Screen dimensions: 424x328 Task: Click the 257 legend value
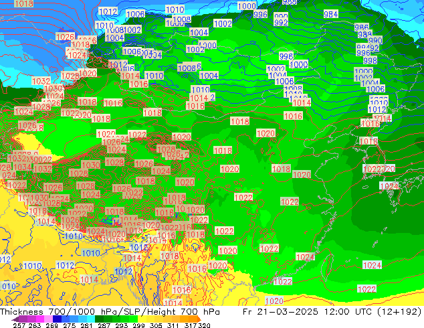click(19, 325)
